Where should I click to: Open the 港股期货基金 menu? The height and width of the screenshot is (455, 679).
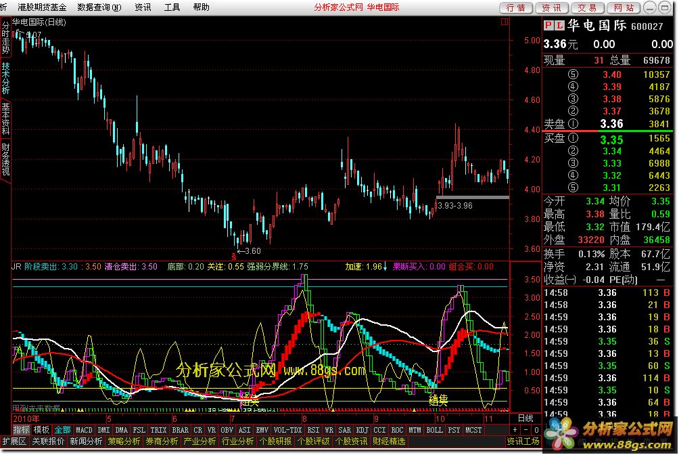[41, 7]
